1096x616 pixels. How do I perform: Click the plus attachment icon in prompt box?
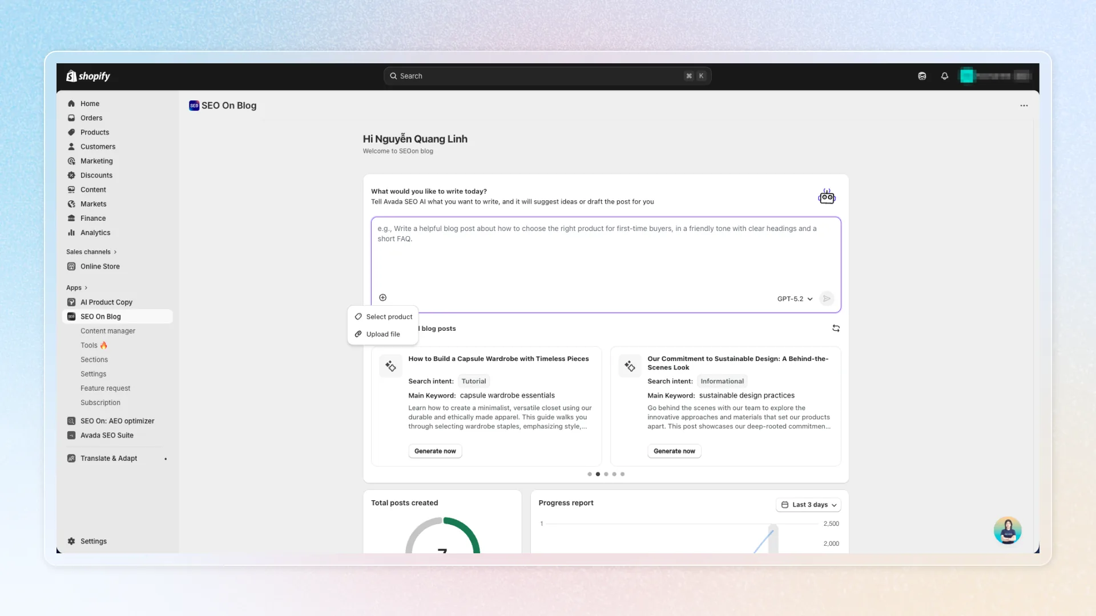click(x=383, y=298)
